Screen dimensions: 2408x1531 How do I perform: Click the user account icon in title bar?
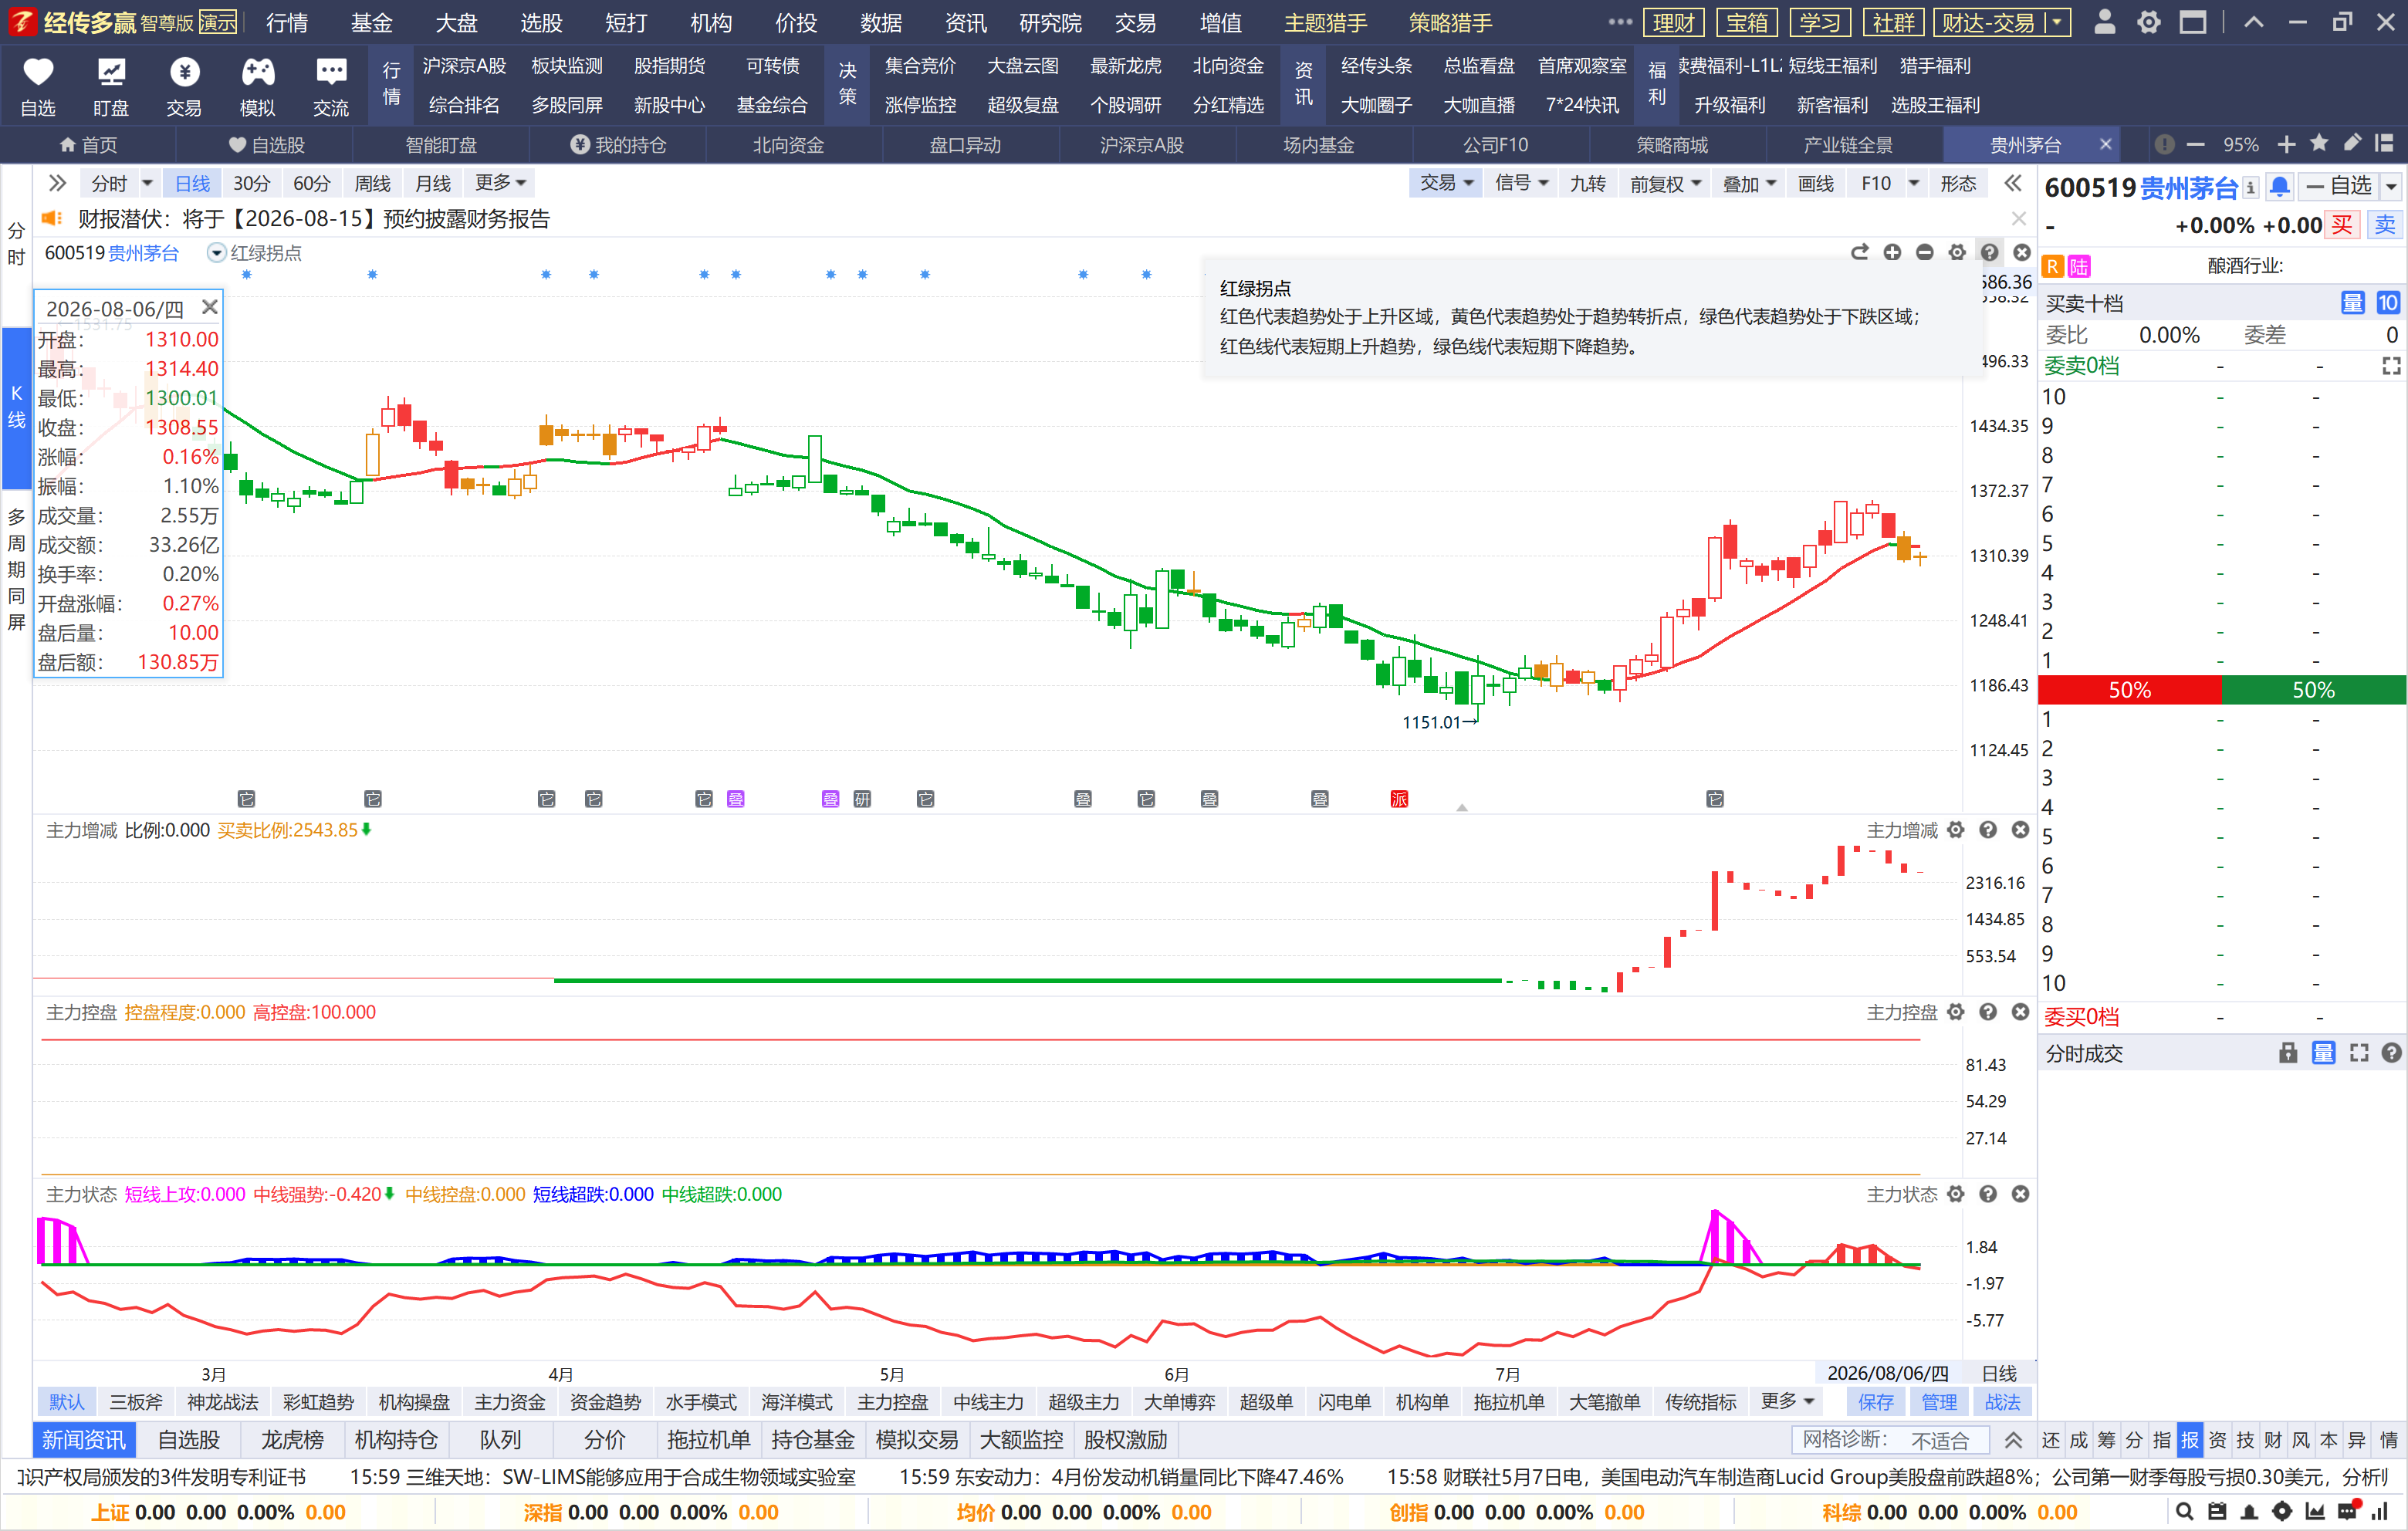tap(2104, 22)
